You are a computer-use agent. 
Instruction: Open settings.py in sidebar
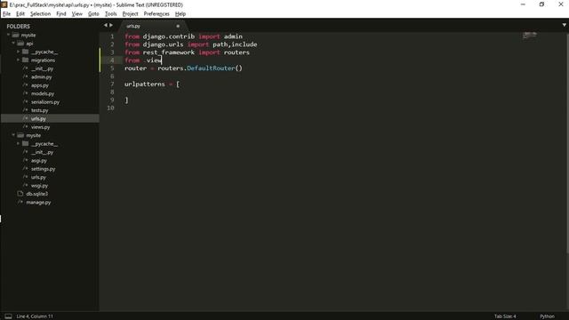point(44,169)
